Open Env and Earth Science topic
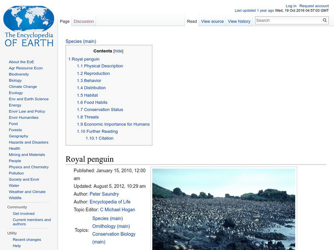This screenshot has height=250, width=334. pos(28,99)
